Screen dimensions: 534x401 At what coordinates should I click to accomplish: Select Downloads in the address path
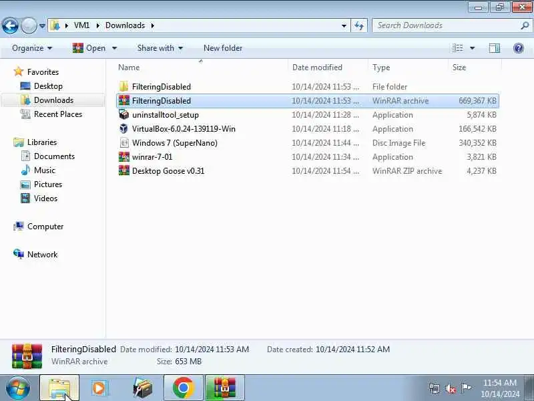(125, 25)
